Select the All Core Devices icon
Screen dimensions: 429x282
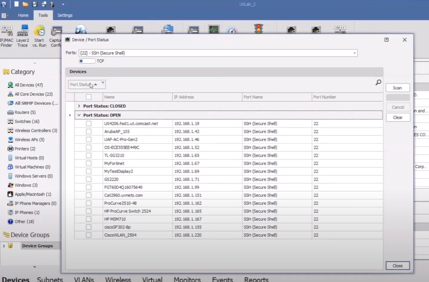coord(10,94)
